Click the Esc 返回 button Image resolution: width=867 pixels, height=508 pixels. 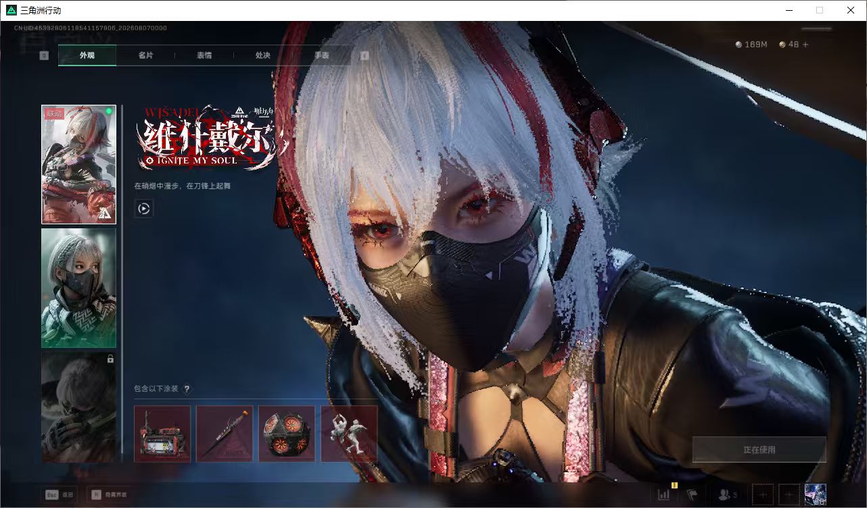59,494
